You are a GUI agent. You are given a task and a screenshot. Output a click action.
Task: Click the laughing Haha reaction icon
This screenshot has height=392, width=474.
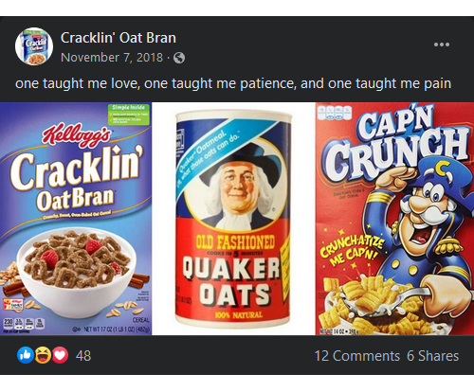tap(43, 355)
